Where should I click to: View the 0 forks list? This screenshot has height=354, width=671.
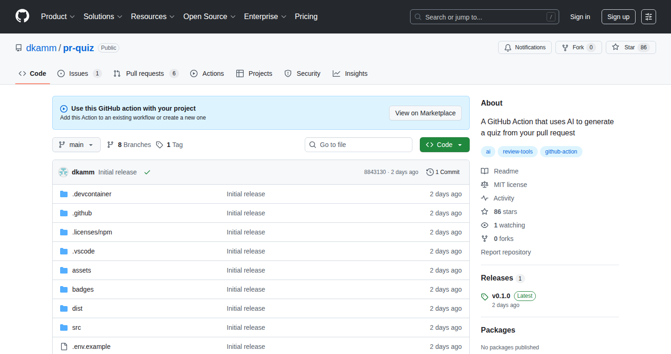click(x=497, y=239)
